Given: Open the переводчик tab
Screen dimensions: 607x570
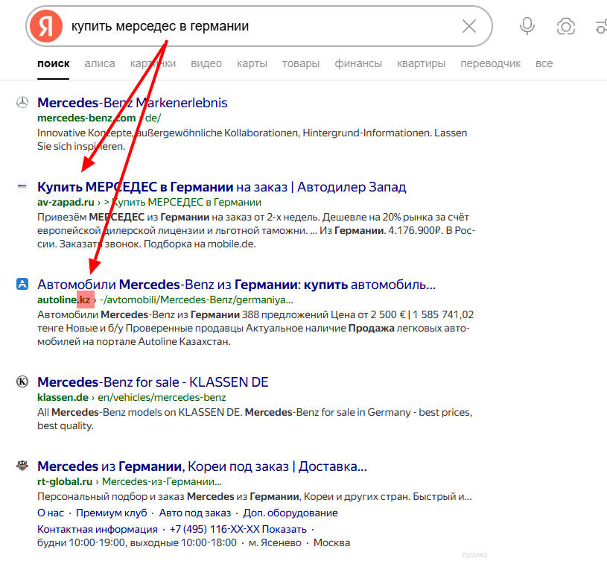Looking at the screenshot, I should point(491,63).
